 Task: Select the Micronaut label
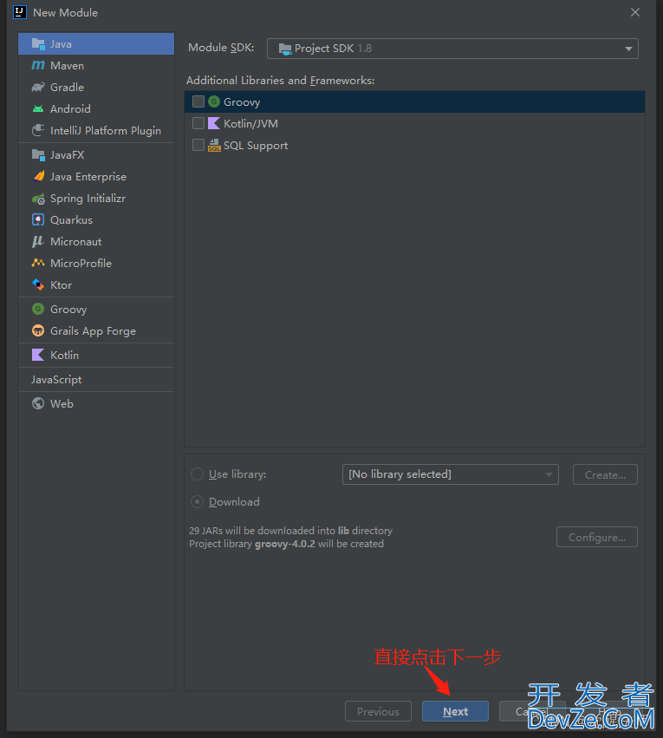pyautogui.click(x=75, y=241)
